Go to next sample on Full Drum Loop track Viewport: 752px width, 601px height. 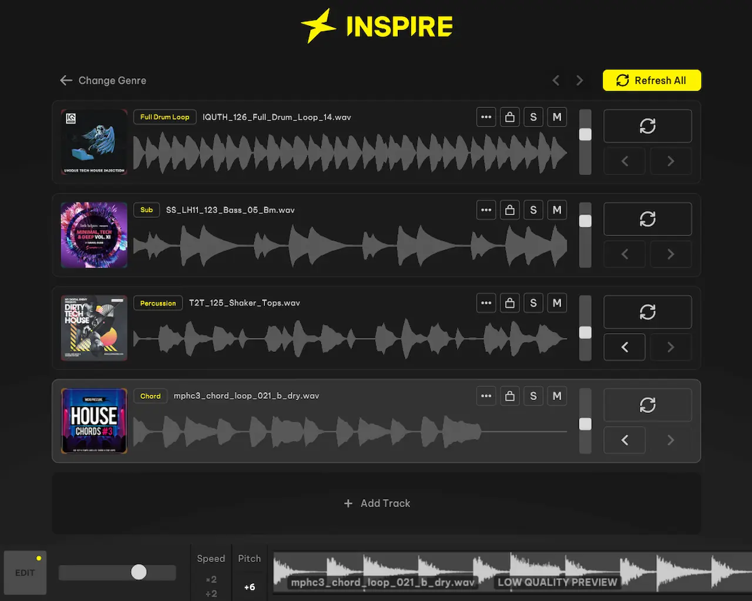671,161
